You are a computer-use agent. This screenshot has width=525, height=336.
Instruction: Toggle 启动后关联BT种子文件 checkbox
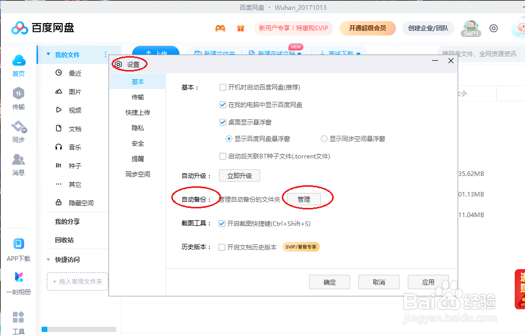coord(223,156)
